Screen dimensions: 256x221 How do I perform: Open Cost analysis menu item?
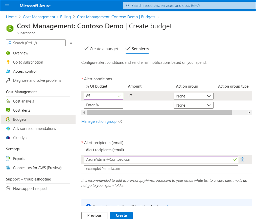pos(24,101)
